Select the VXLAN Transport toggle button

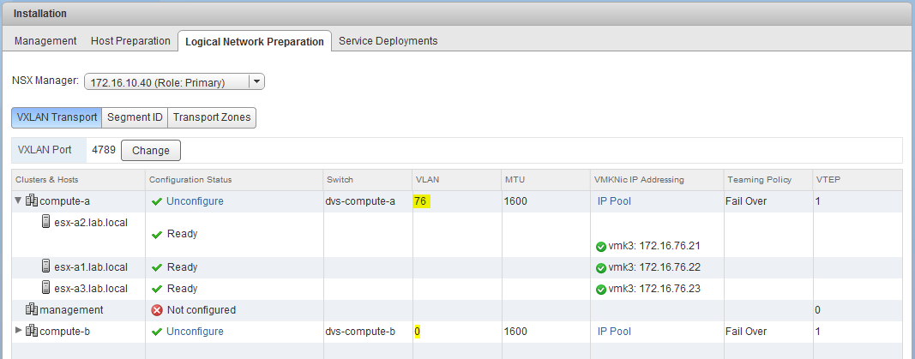(x=57, y=117)
